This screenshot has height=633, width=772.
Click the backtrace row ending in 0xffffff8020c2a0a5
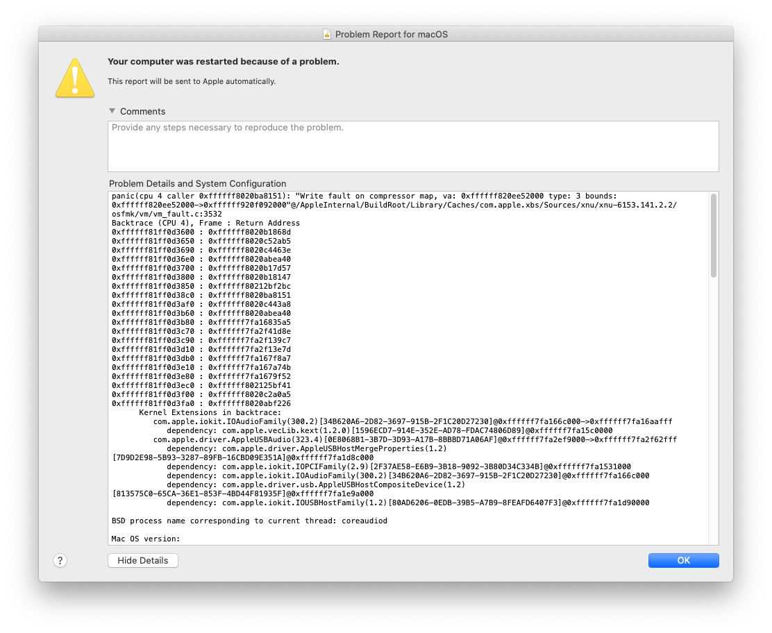[201, 394]
